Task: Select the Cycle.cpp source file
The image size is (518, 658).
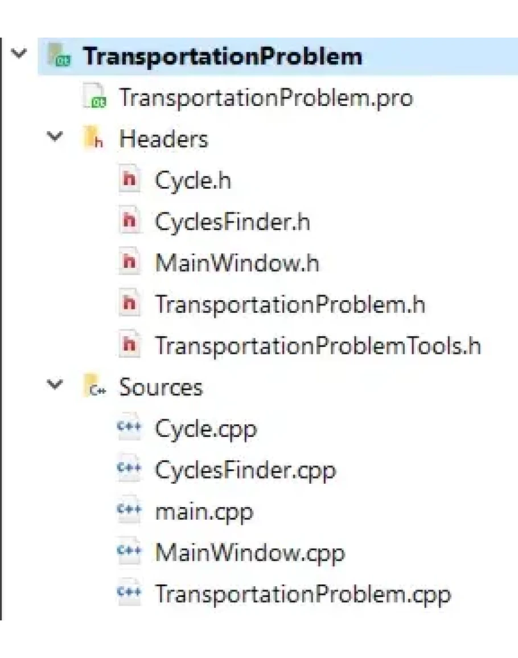Action: pyautogui.click(x=205, y=428)
